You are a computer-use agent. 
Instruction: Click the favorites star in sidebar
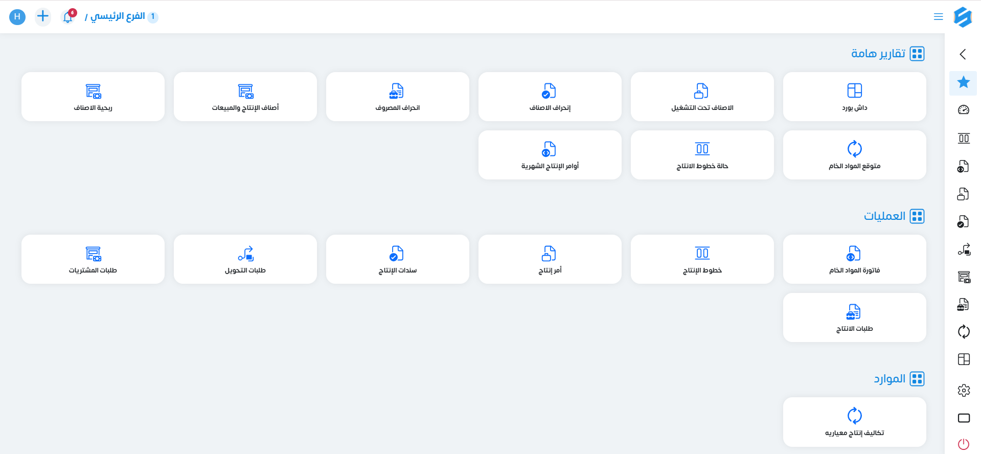tap(963, 82)
